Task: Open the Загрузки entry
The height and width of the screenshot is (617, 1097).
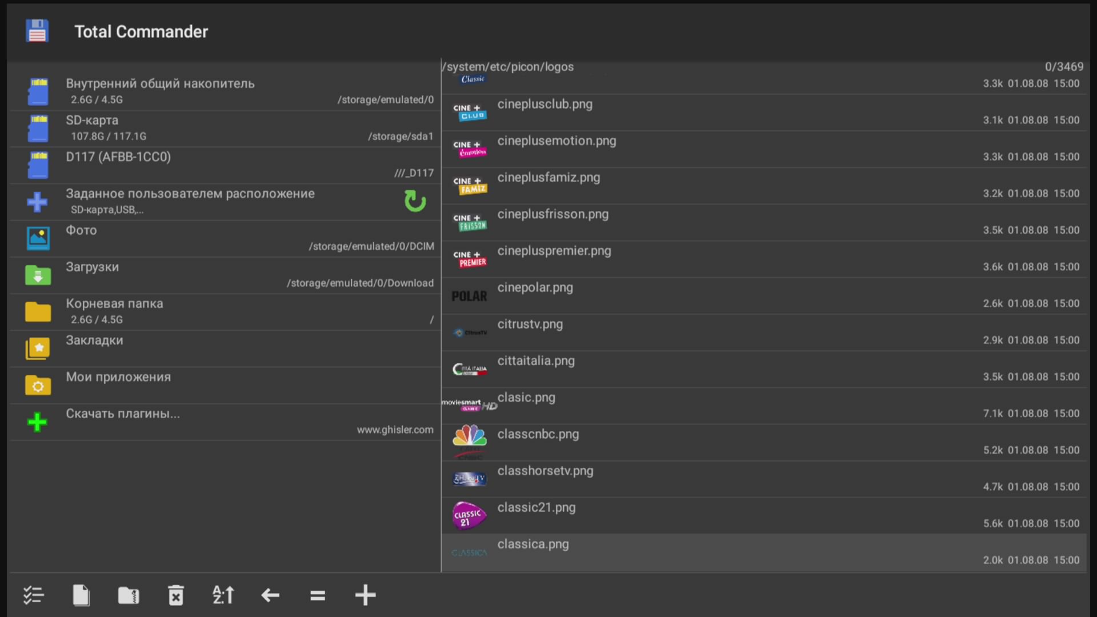Action: (x=225, y=275)
